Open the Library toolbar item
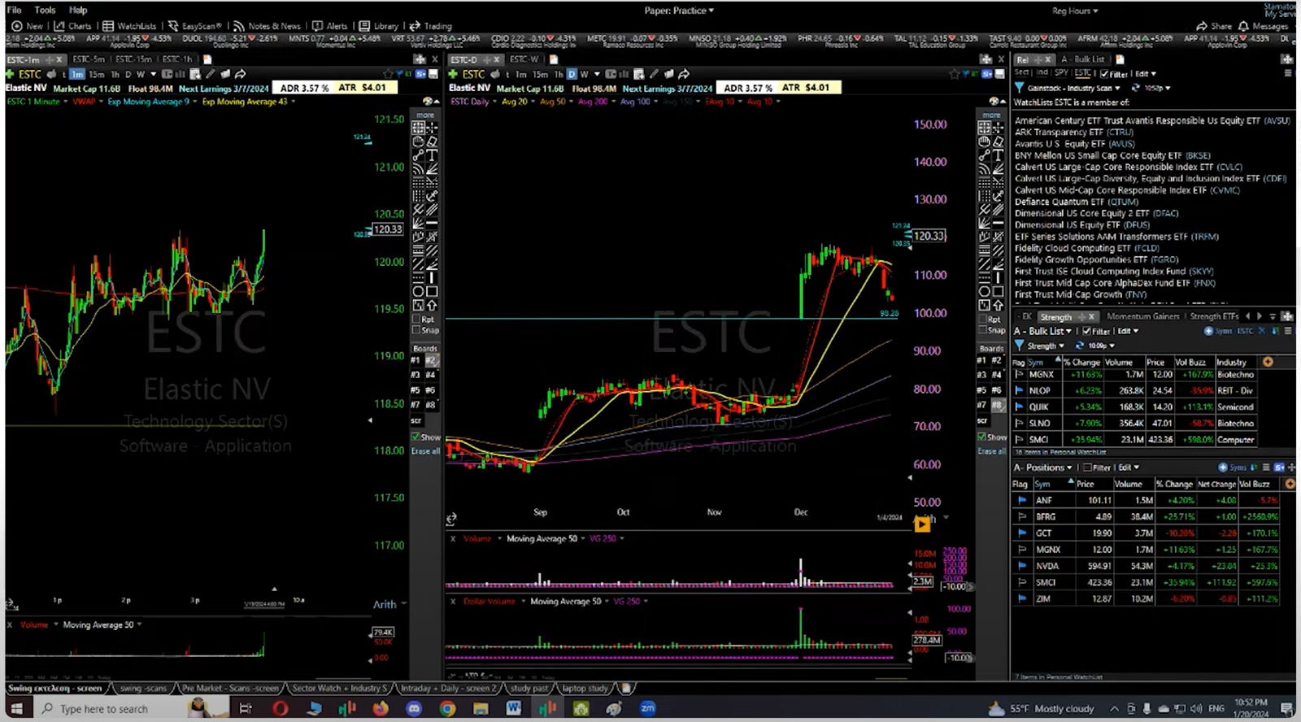This screenshot has height=722, width=1301. coord(379,26)
